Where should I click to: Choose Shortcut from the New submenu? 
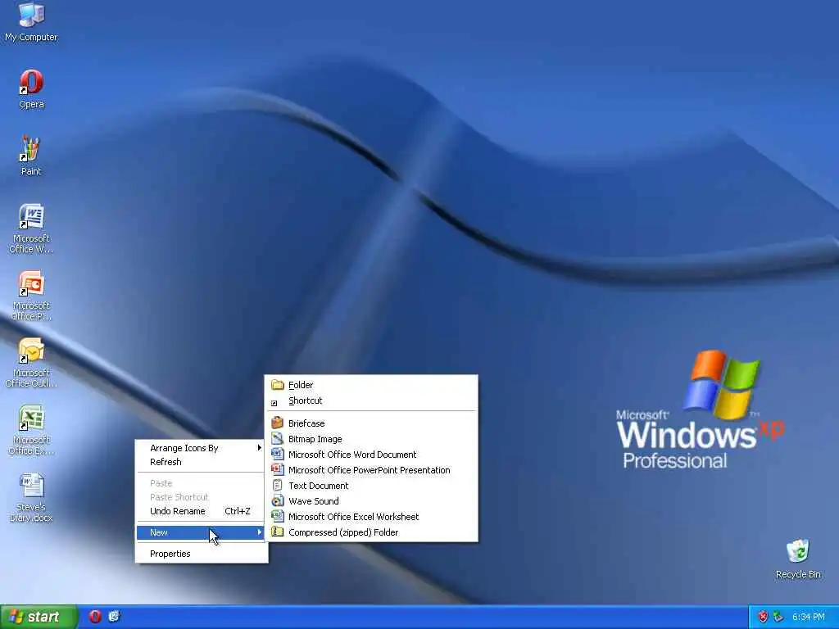coord(371,400)
